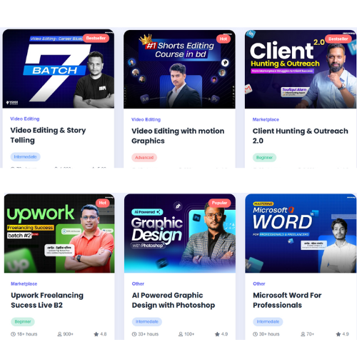Click the students icon next to 100+
This screenshot has width=357, height=357.
181,334
